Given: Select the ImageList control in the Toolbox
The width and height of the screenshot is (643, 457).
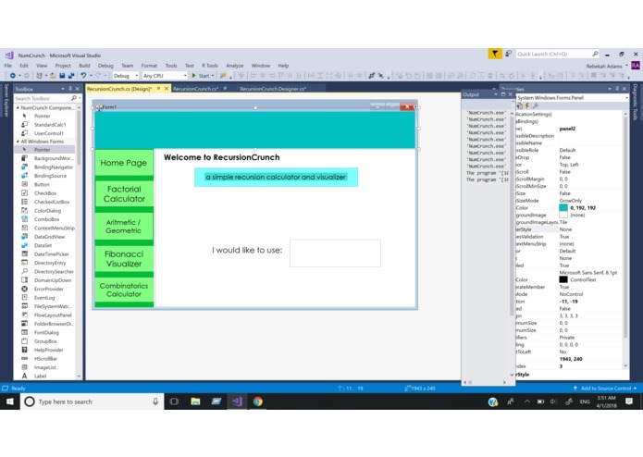Looking at the screenshot, I should coord(45,367).
